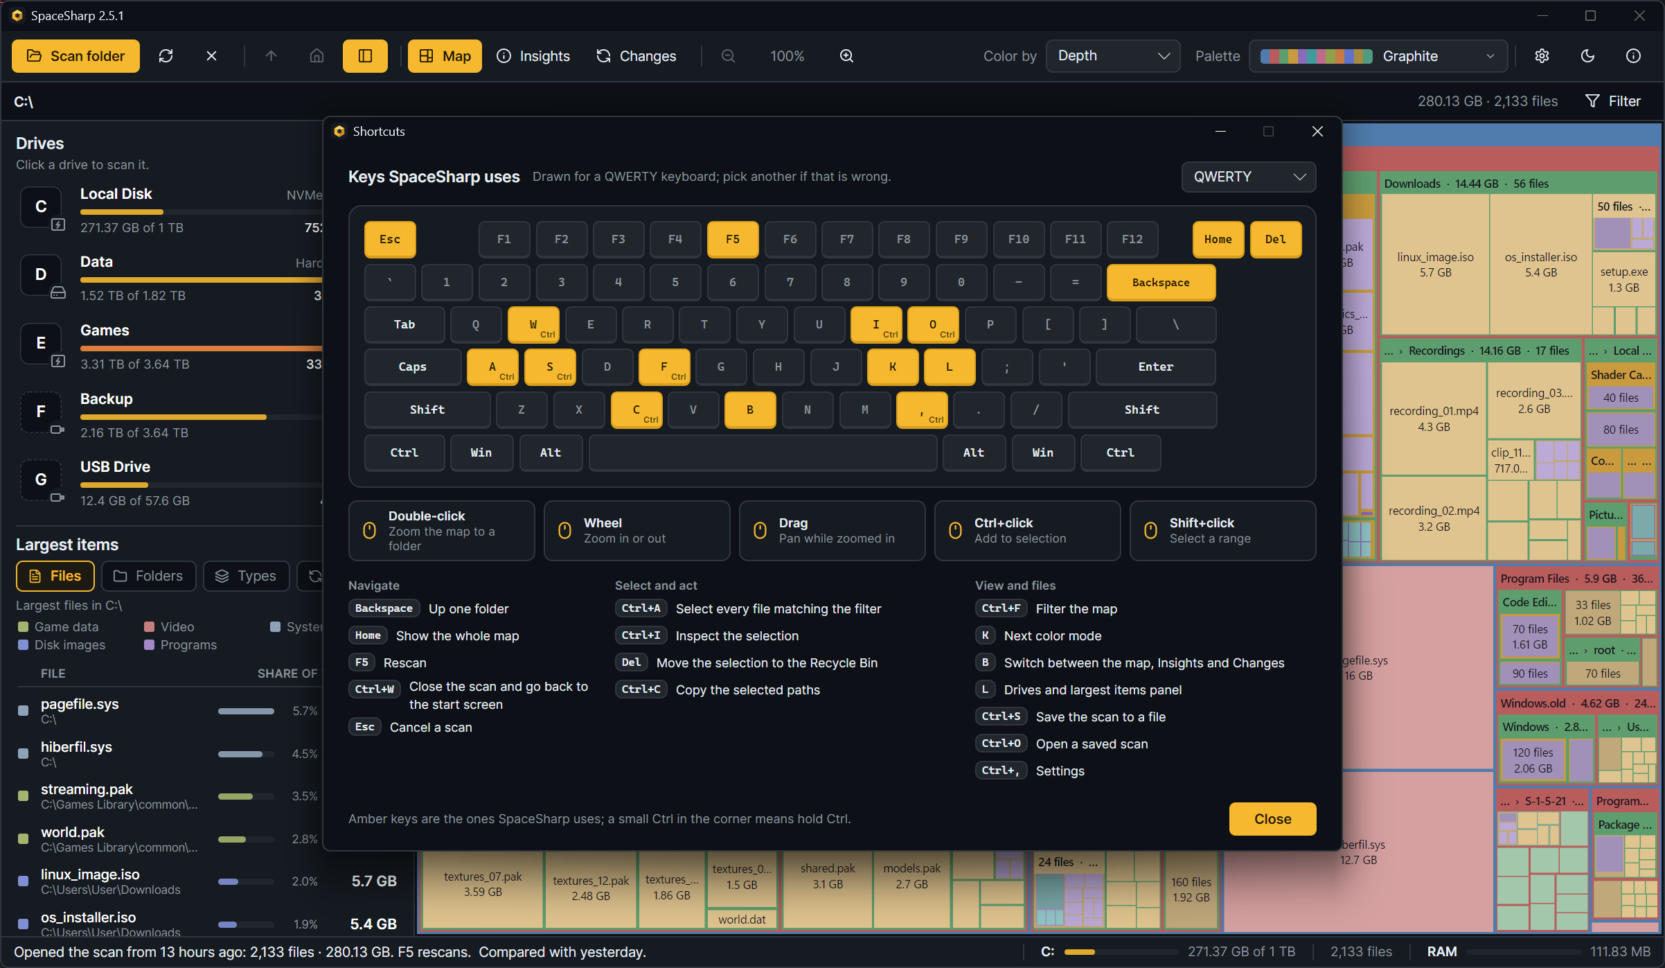Select linux_image.iso row in file list

[208, 881]
